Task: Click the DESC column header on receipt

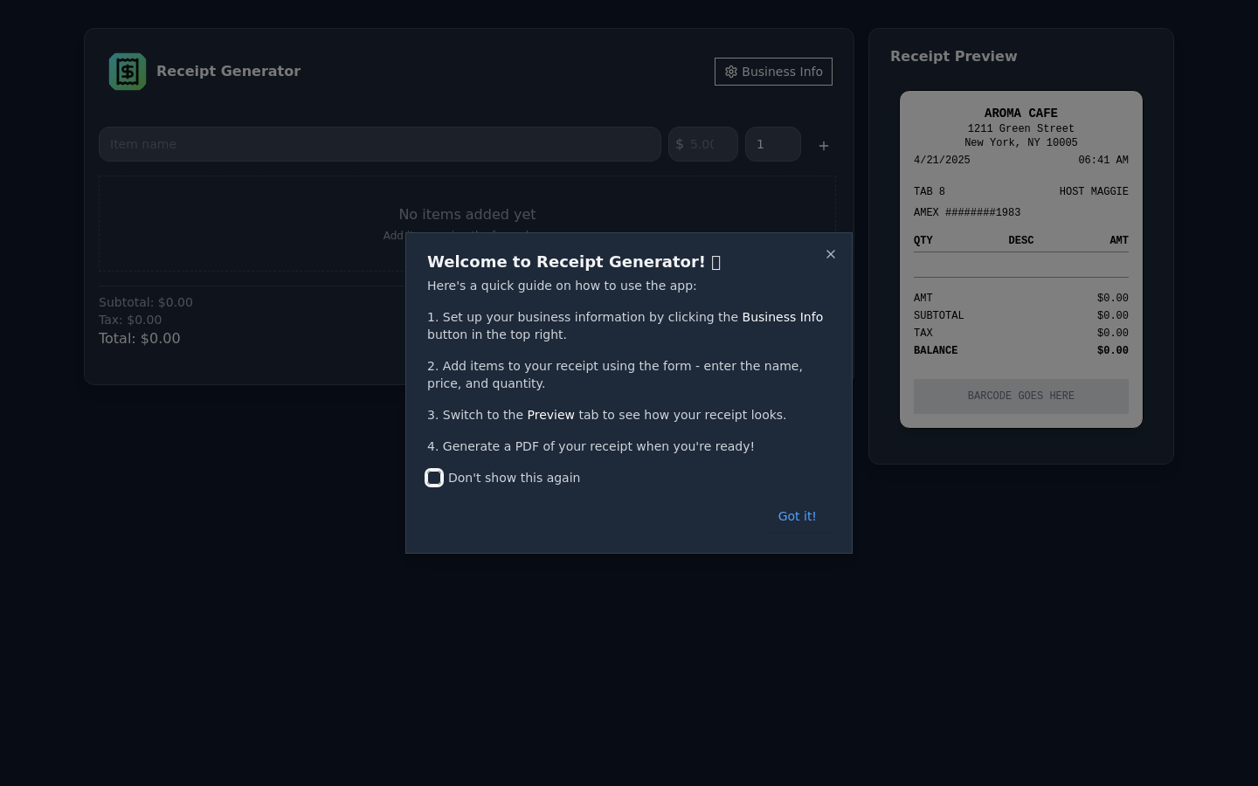Action: click(x=1020, y=240)
